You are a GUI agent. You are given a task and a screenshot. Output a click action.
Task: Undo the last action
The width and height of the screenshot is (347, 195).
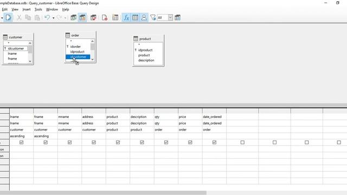[47, 17]
